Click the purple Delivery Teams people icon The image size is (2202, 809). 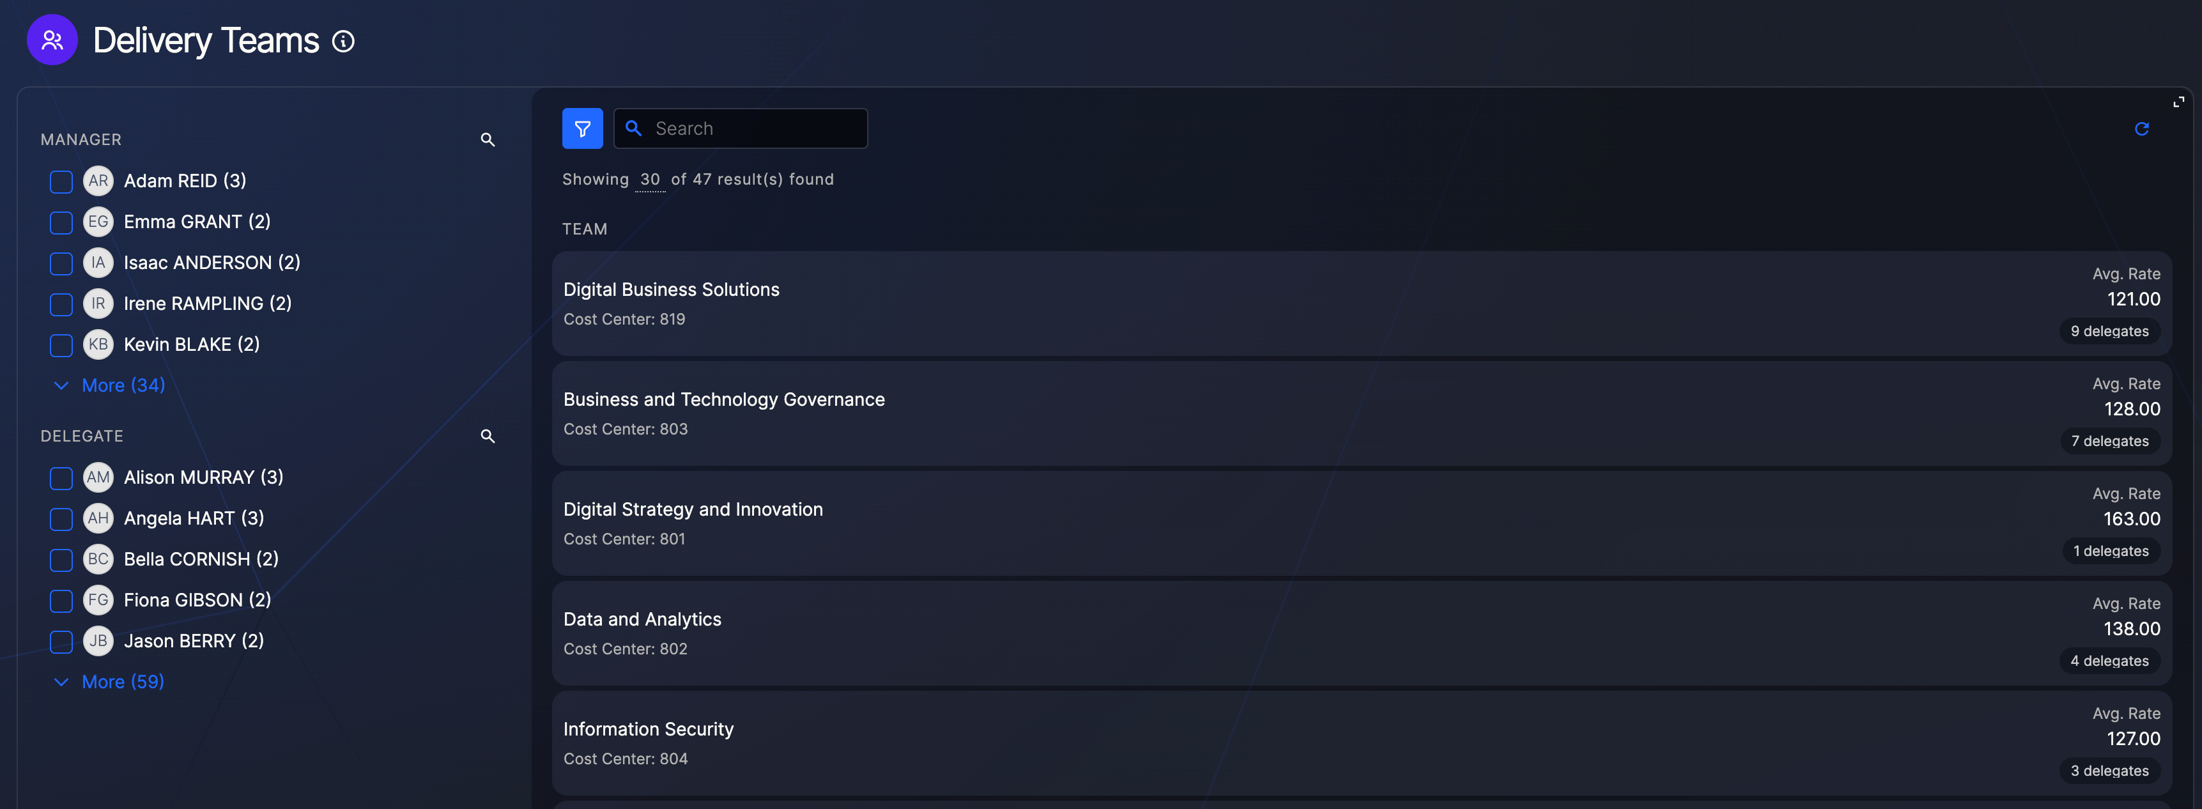52,40
